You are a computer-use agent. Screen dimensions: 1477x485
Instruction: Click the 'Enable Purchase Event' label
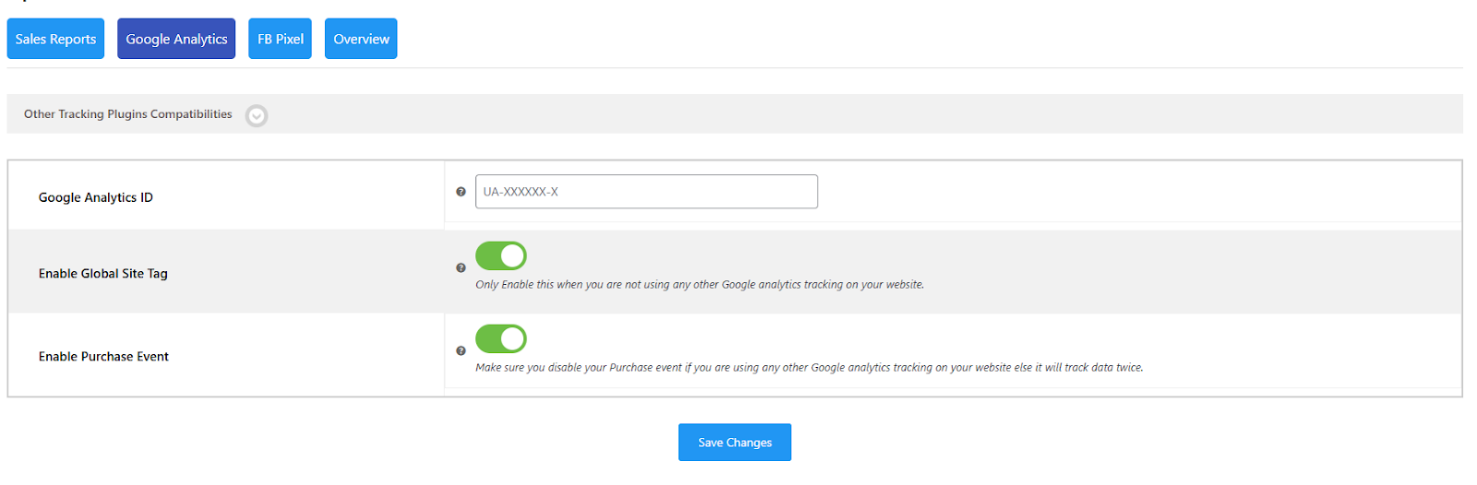[x=103, y=357]
